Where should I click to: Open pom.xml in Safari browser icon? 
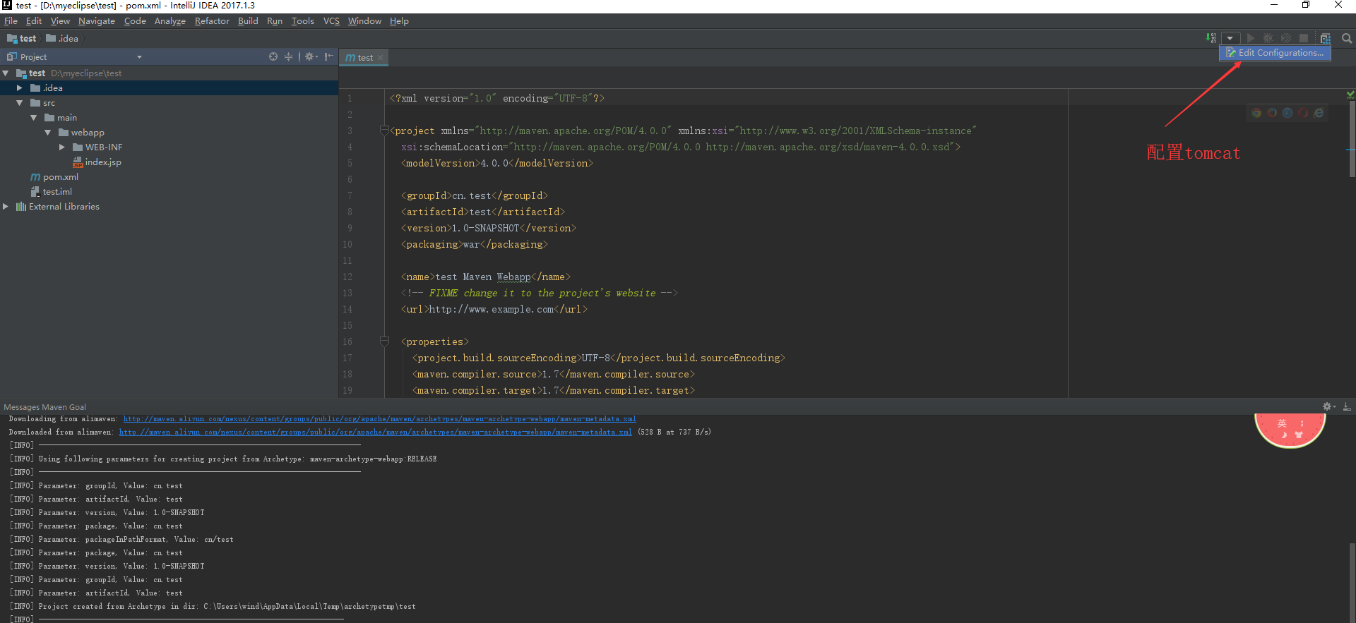coord(1287,113)
